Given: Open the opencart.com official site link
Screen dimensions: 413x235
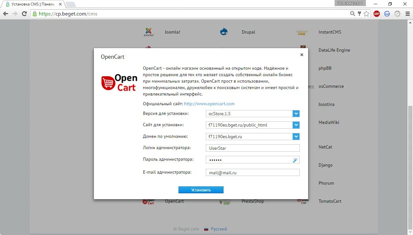Looking at the screenshot, I should tap(209, 104).
